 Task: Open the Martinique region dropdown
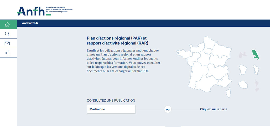coord(111,109)
